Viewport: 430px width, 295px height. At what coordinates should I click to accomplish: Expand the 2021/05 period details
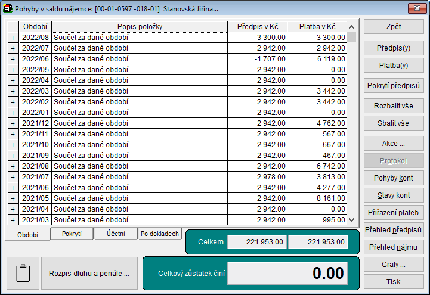[13, 198]
